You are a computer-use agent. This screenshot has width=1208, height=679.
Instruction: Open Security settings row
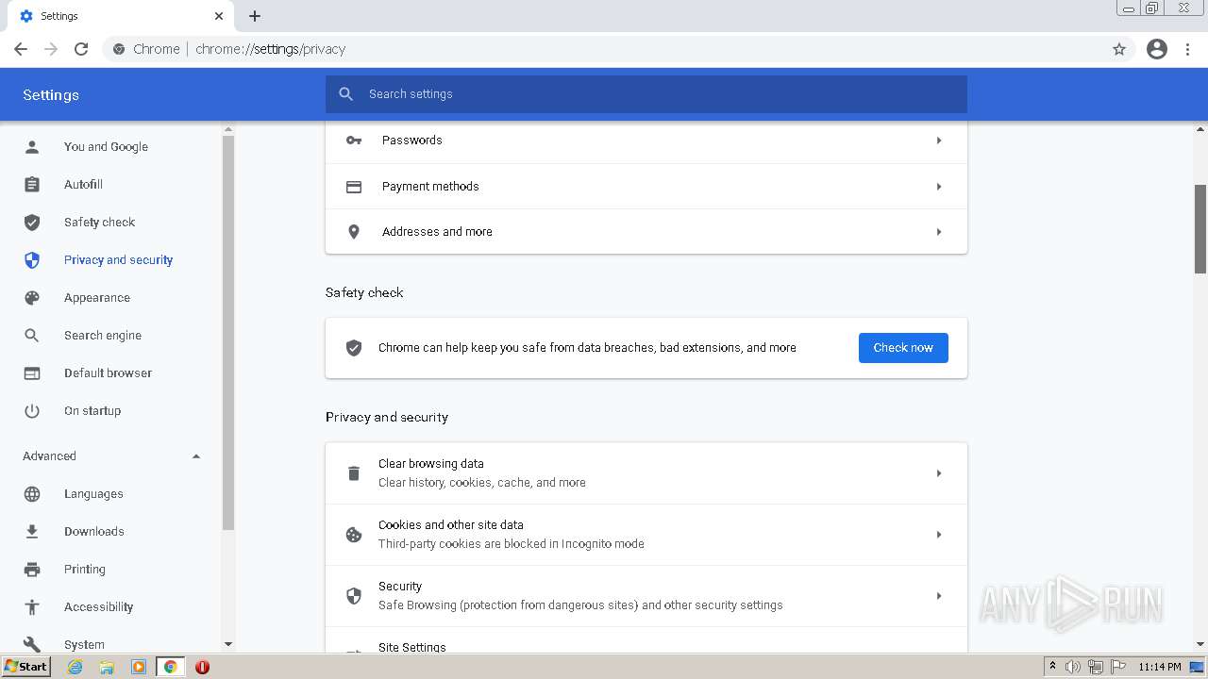pos(646,596)
